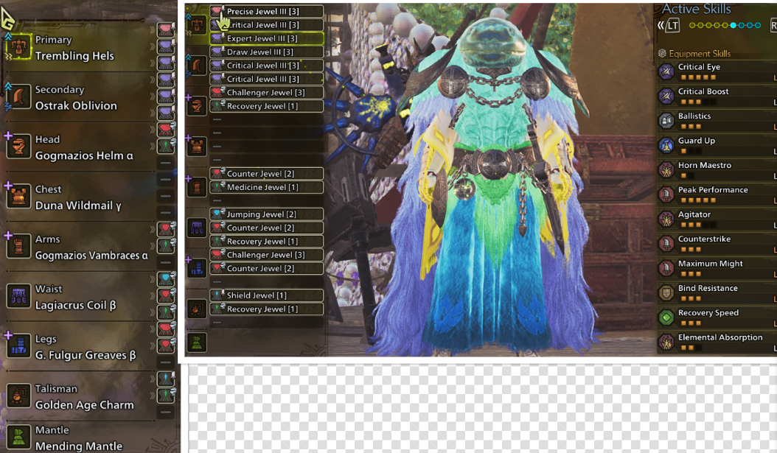Click the Arms vambraces icon
The image size is (777, 453).
coord(18,247)
